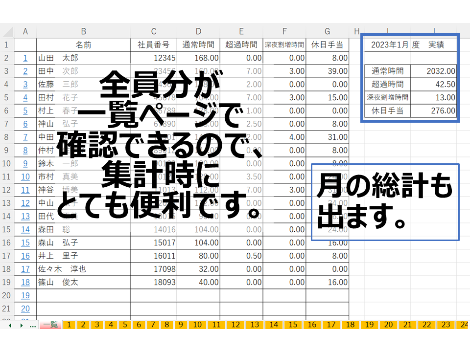Select row 19 header
Screen dimensions: 470x352
[6, 282]
